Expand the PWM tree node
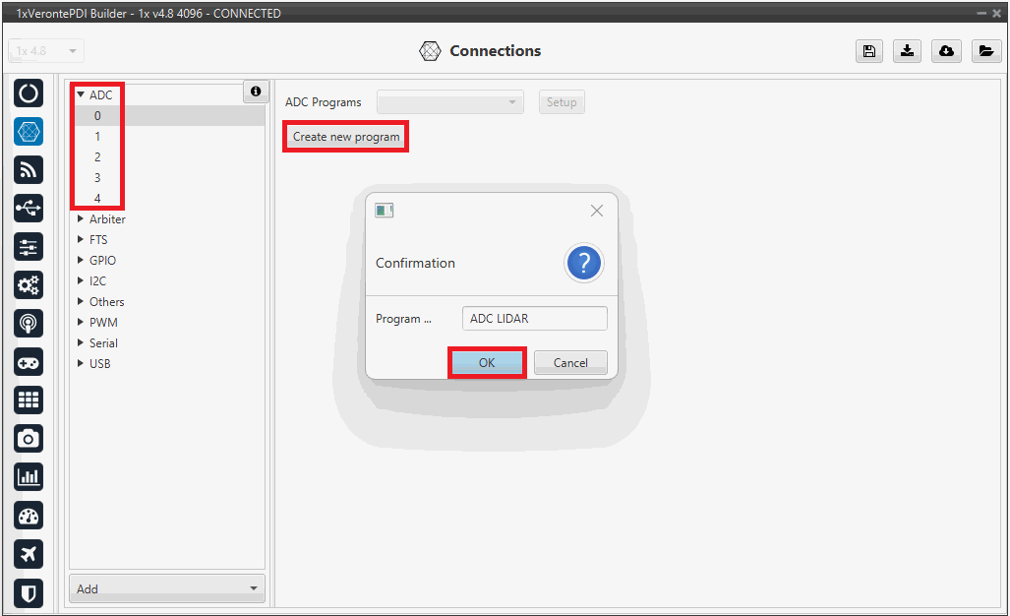 (81, 323)
